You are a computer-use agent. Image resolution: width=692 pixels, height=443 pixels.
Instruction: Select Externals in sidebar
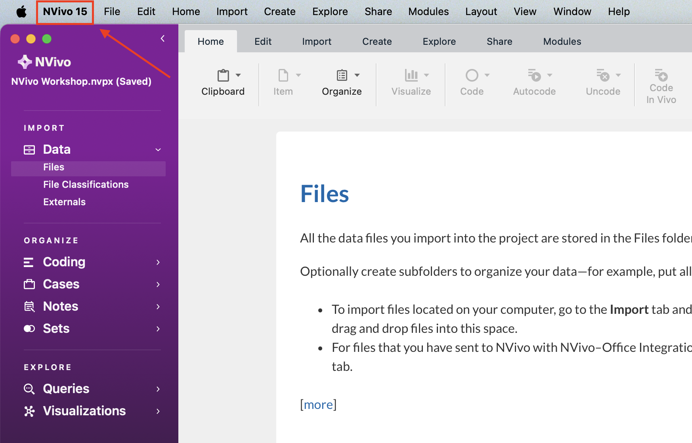click(65, 202)
